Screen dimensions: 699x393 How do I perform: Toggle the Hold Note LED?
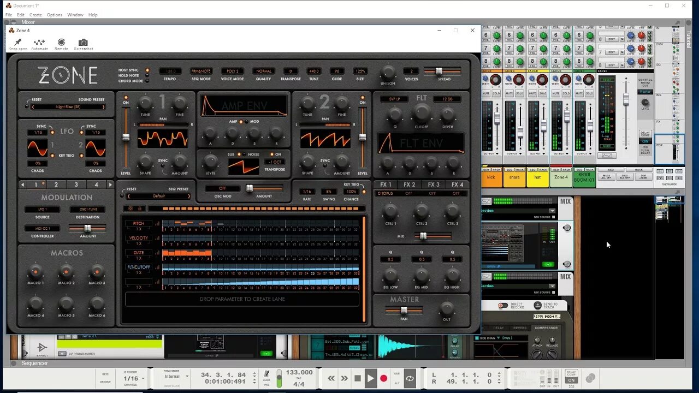pyautogui.click(x=147, y=75)
